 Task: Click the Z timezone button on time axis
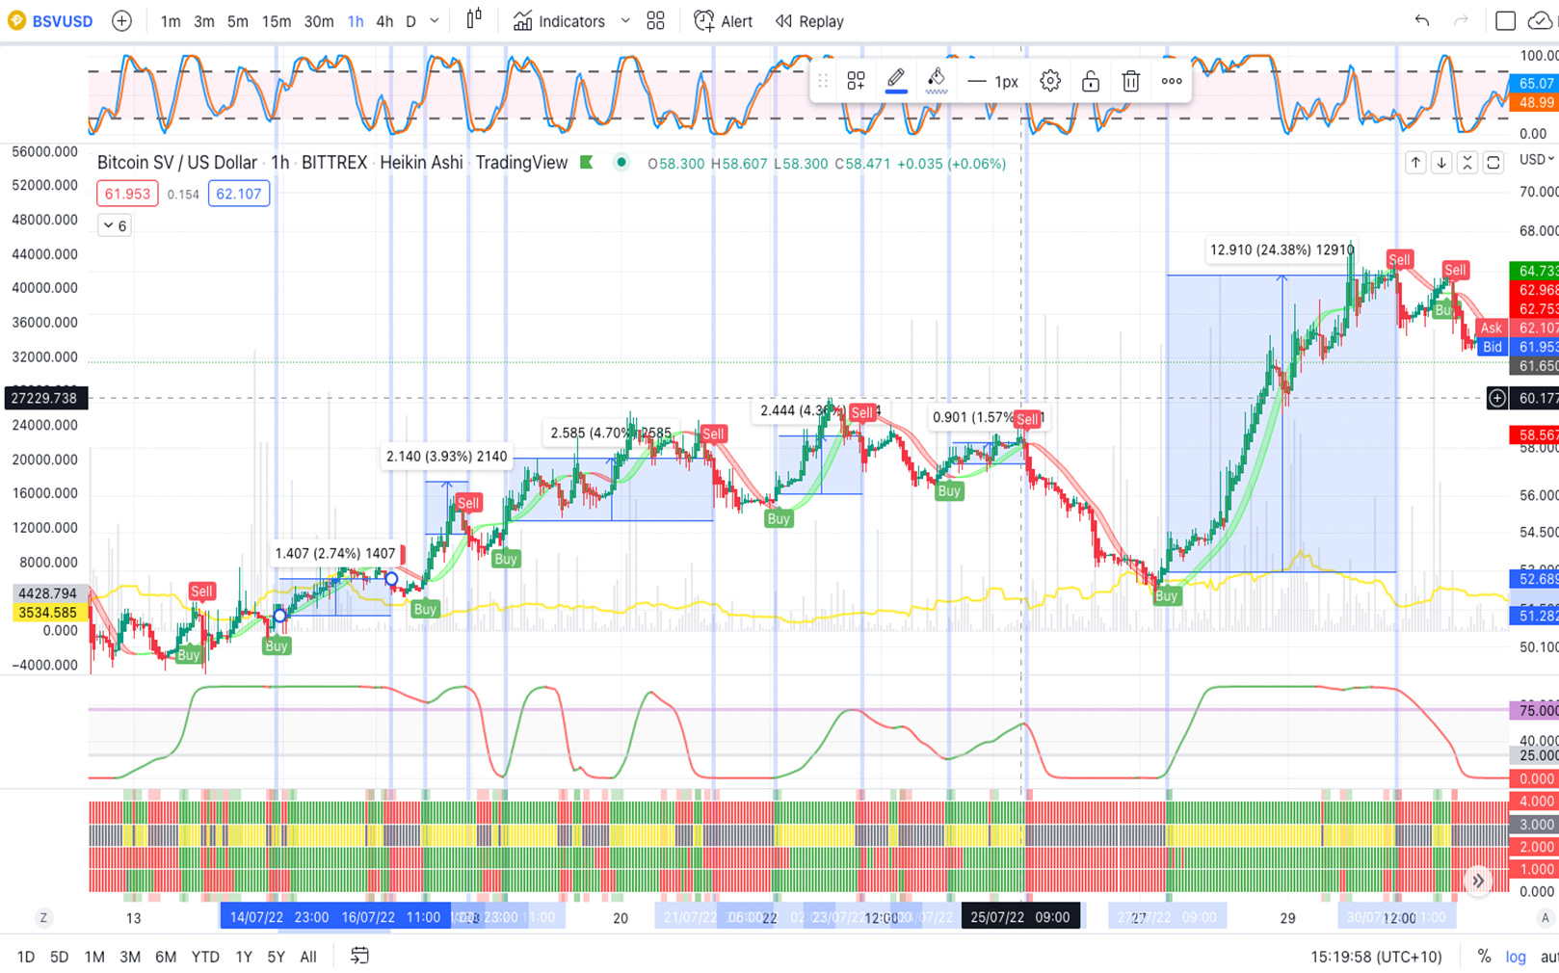[43, 918]
